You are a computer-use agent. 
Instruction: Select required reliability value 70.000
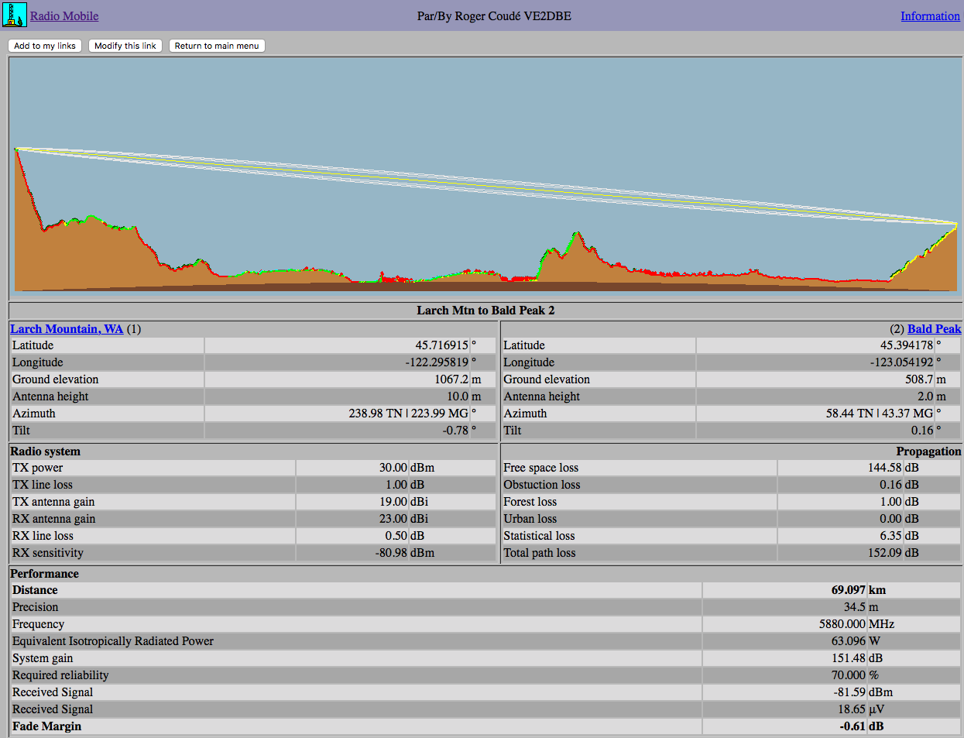point(849,675)
